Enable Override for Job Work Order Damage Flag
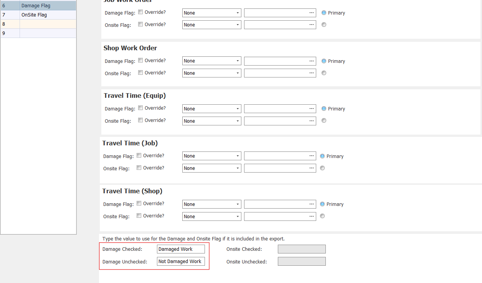Image resolution: width=482 pixels, height=283 pixels. pyautogui.click(x=140, y=12)
